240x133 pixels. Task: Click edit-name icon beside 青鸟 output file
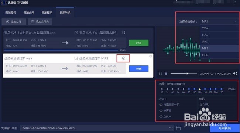point(76,33)
